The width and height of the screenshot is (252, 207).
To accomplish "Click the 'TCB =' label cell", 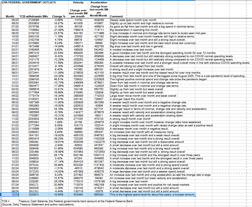I will (x=6, y=201).
